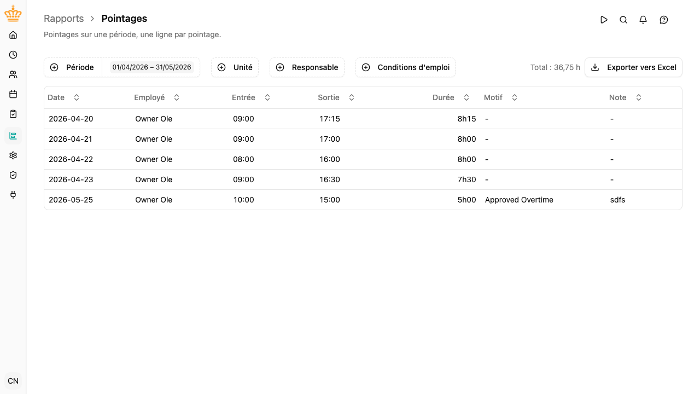Add Responsable filter
Screen dimensions: 700x394
307,67
